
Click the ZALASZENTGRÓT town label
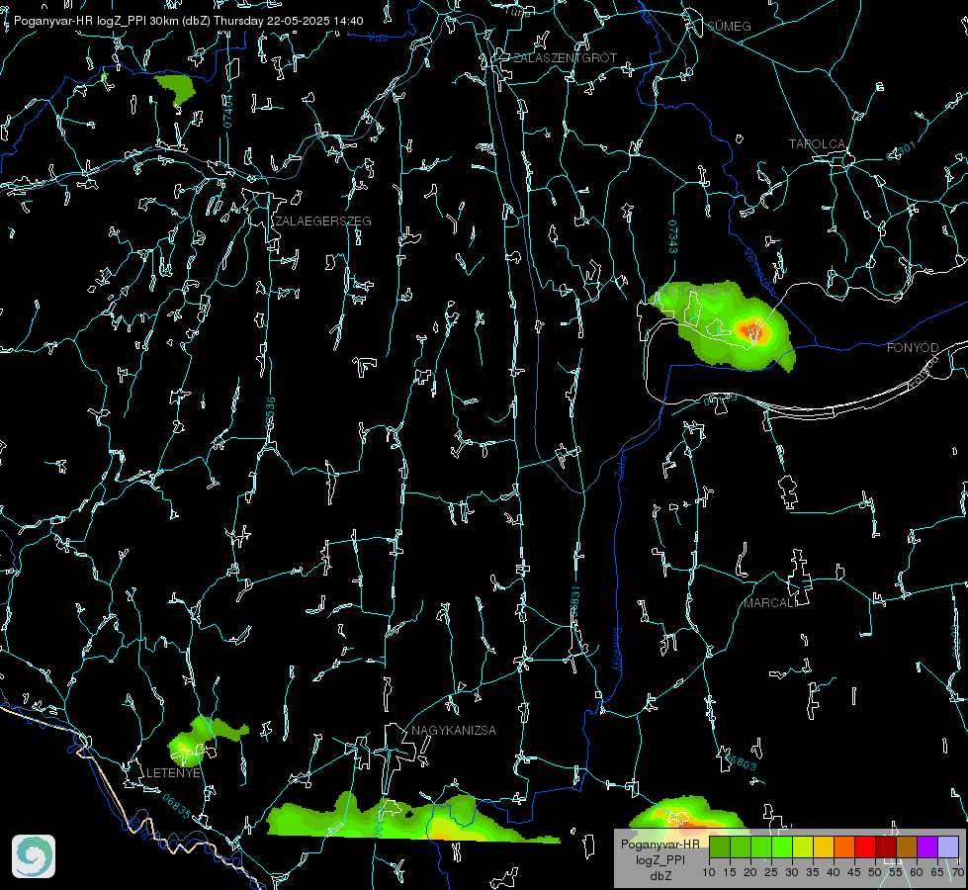tap(565, 58)
